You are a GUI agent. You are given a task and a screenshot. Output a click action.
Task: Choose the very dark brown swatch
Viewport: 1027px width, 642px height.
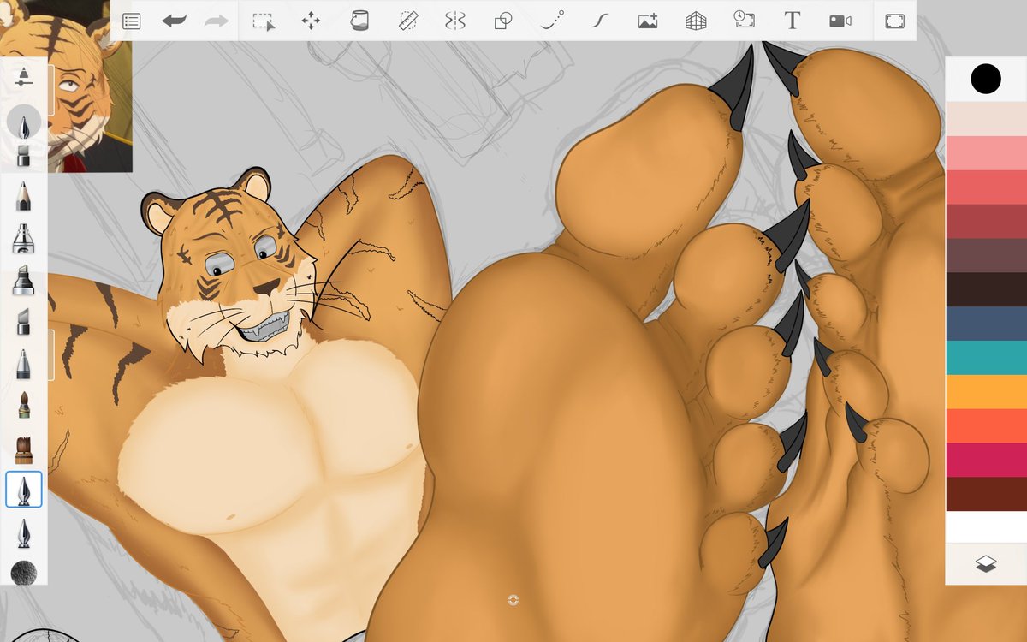tap(986, 289)
